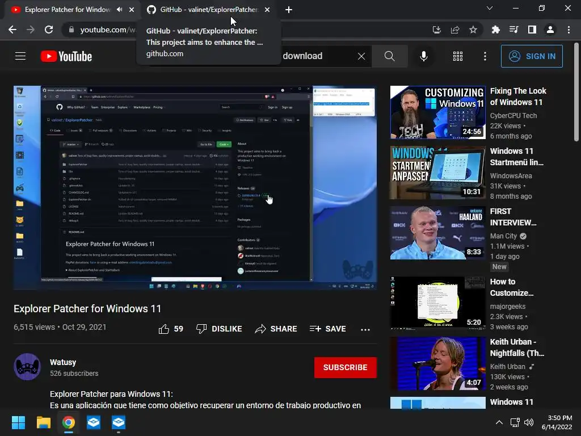Click the magnifier search button
Screen dimensions: 581x436
click(389, 56)
